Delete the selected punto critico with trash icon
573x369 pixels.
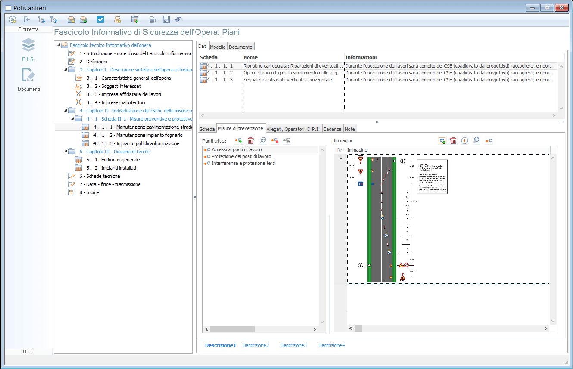pyautogui.click(x=251, y=140)
